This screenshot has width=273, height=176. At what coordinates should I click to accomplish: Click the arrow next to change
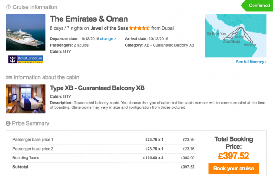(115, 39)
